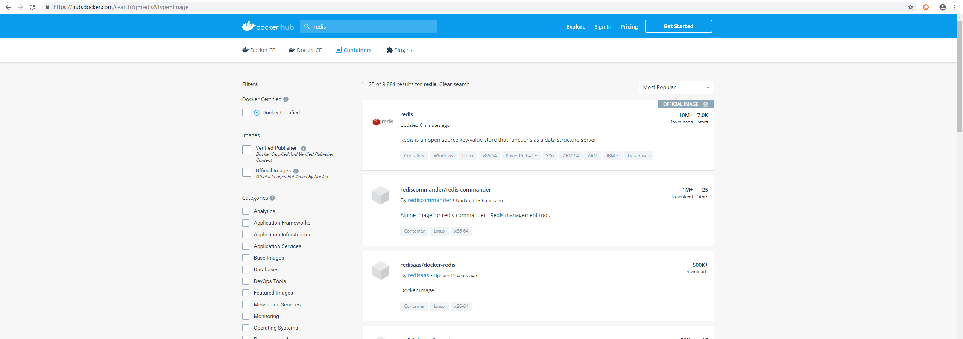Switch to the Docker EE tab

258,50
